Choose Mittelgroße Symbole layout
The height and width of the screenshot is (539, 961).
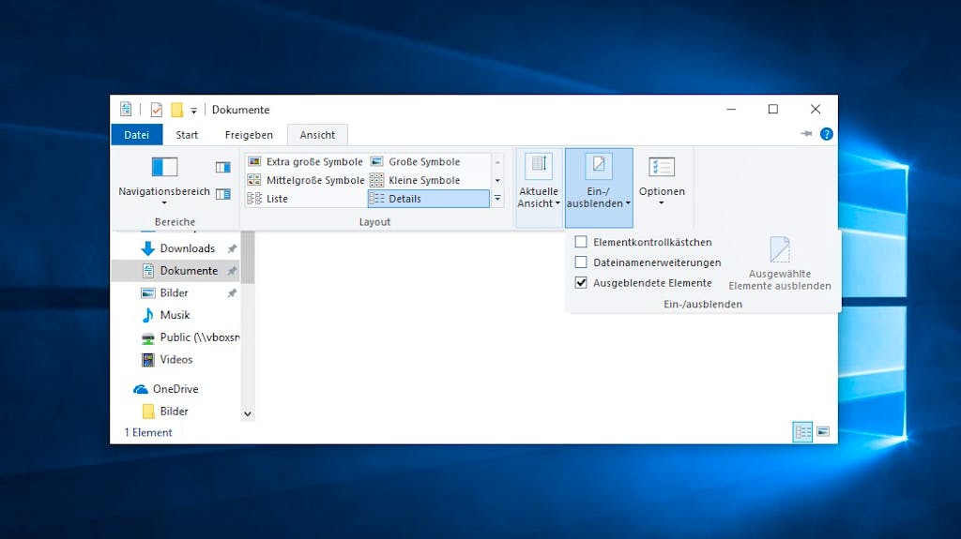[x=306, y=180]
